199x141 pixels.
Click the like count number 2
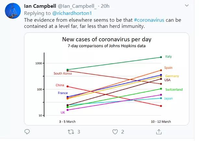tap(122, 132)
